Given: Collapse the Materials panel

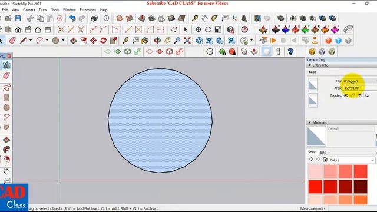Looking at the screenshot, I should (310, 122).
